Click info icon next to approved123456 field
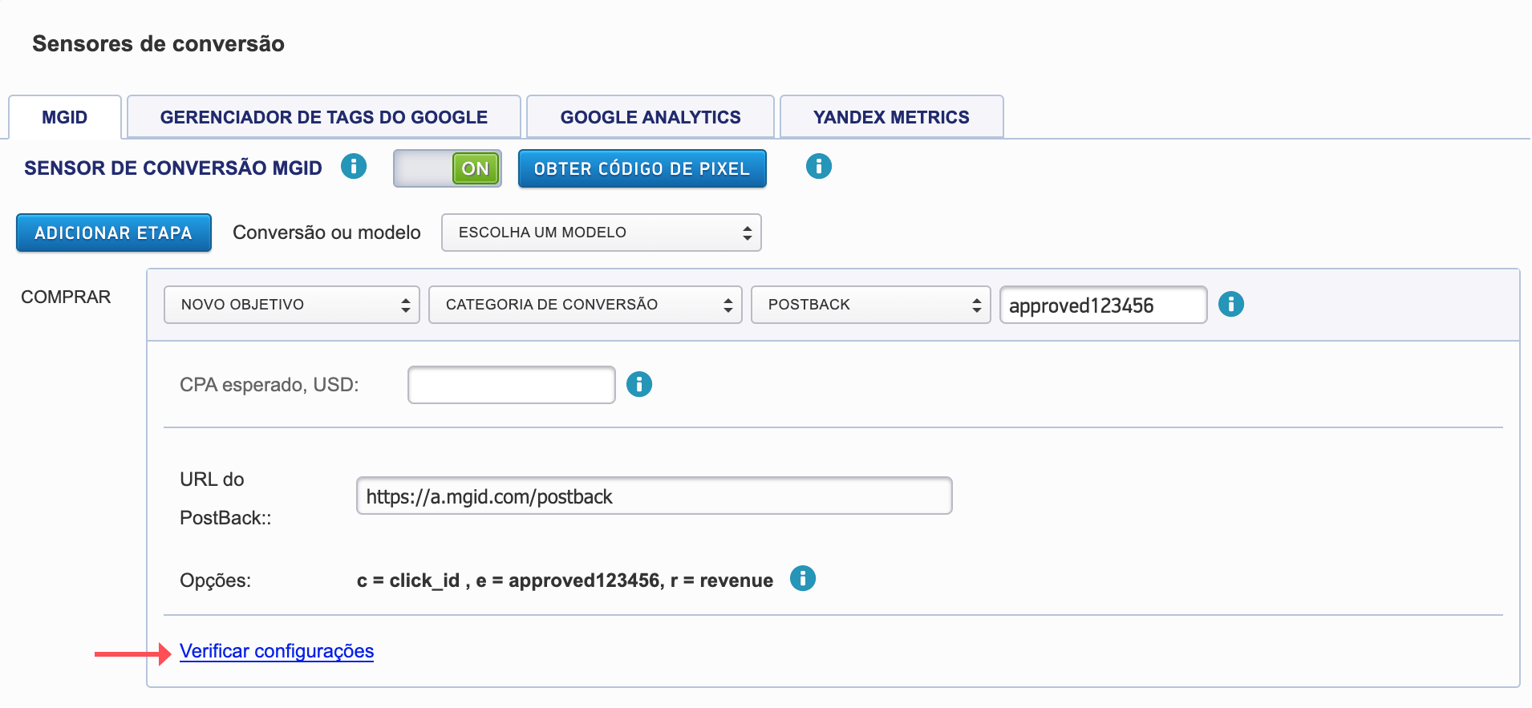This screenshot has height=708, width=1532. coord(1230,305)
